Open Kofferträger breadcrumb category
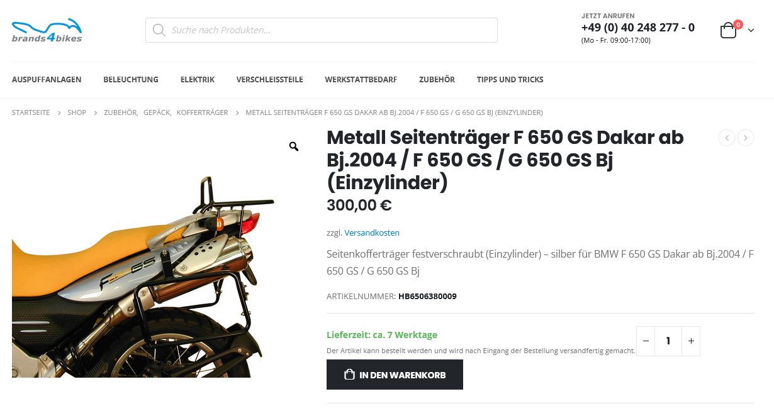 click(x=202, y=112)
